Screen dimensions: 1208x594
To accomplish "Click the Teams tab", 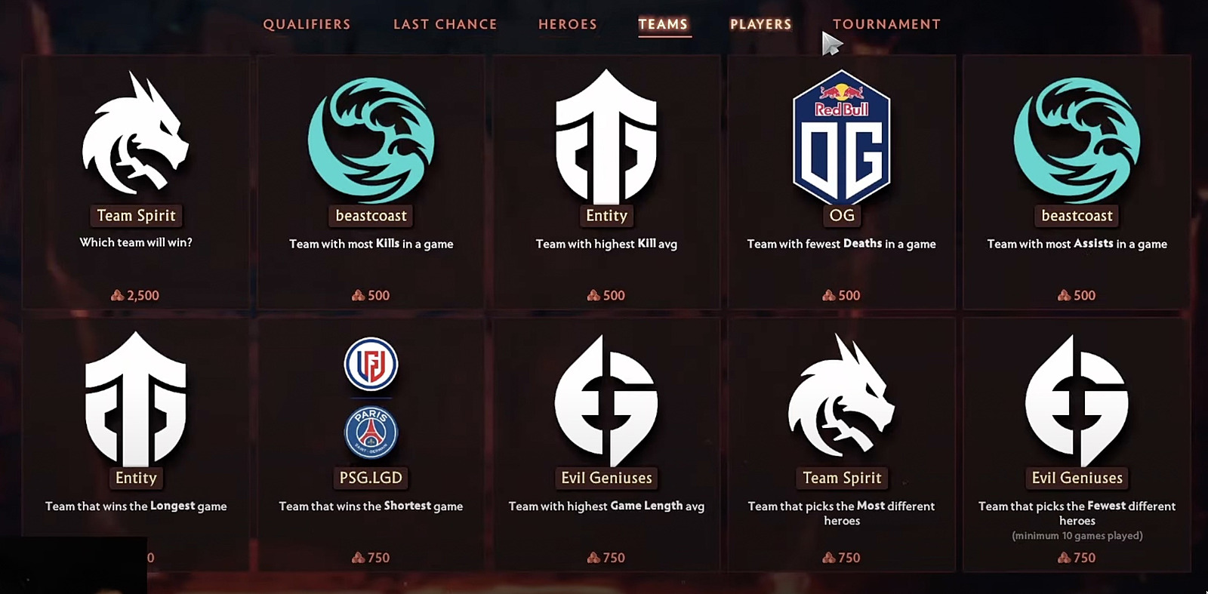I will (664, 24).
